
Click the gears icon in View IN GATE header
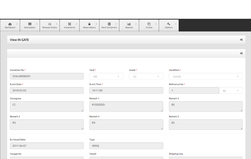(241, 40)
